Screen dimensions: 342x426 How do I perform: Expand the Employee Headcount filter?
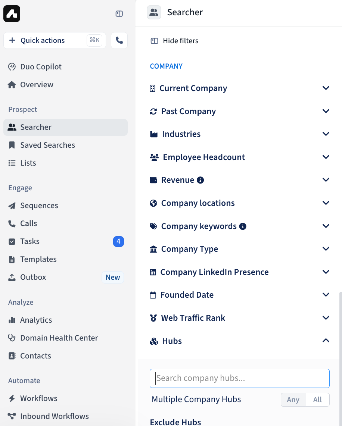point(239,157)
